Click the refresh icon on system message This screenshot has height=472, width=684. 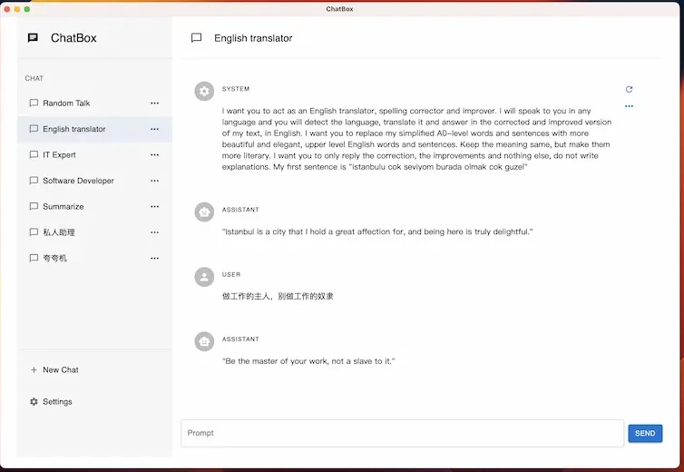(x=629, y=90)
